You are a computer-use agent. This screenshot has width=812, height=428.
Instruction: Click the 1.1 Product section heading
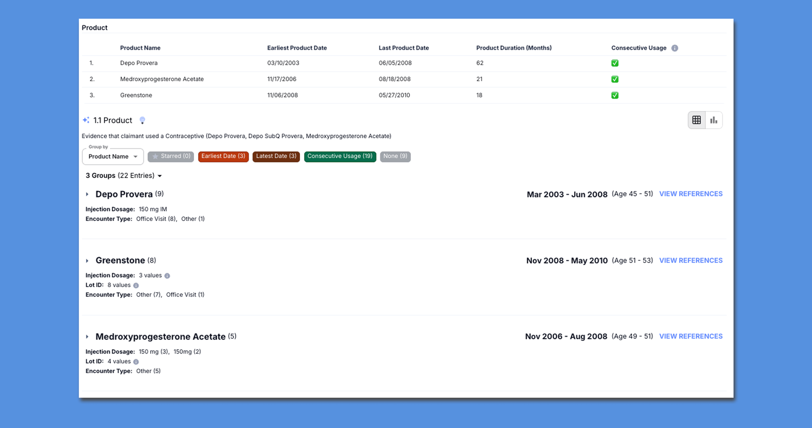coord(112,120)
